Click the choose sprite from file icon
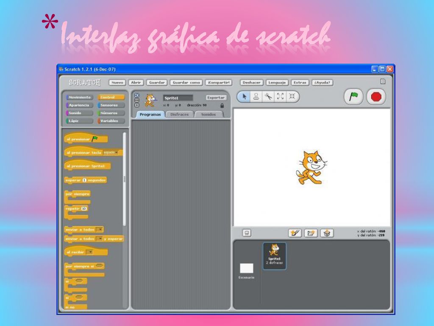This screenshot has height=326, width=434. point(311,233)
